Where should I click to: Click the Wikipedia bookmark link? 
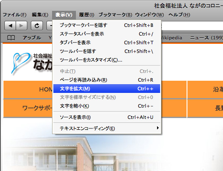[172, 38]
